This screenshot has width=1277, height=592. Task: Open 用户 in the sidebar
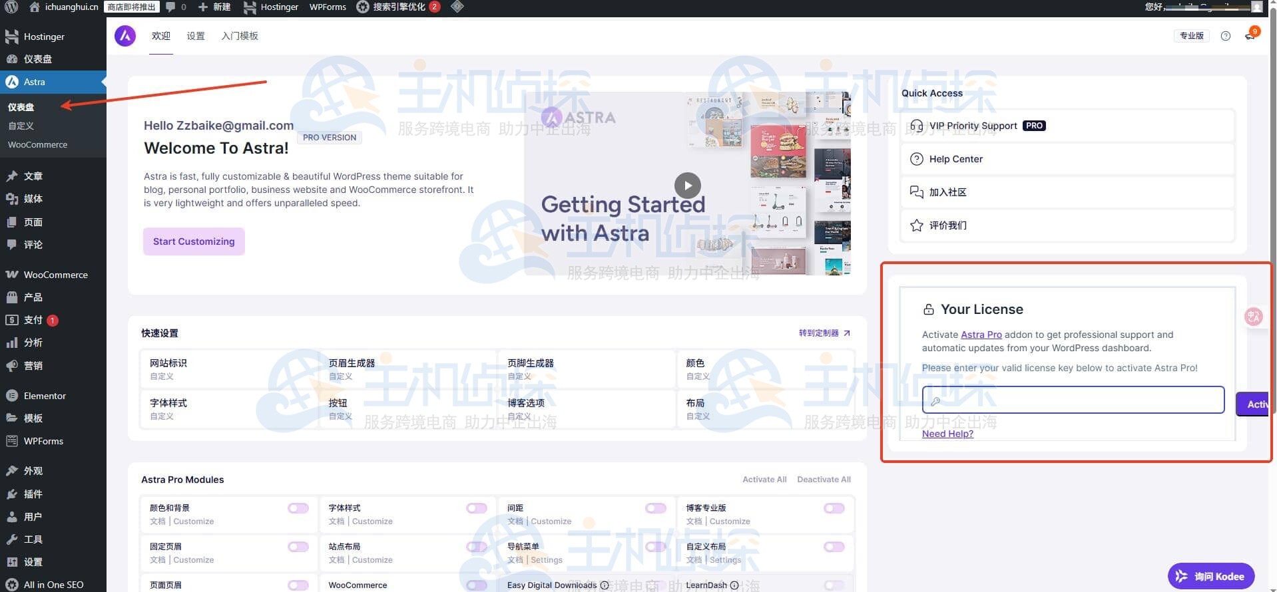coord(53,517)
